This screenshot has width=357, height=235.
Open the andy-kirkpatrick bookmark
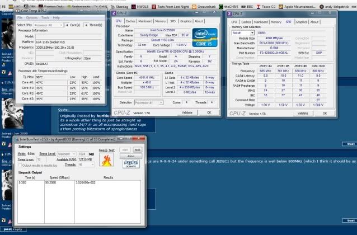[334, 7]
